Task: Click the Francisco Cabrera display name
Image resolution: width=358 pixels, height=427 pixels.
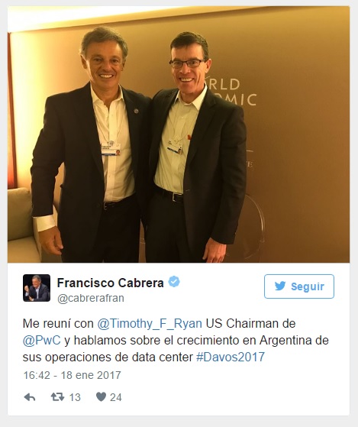Action: click(111, 283)
